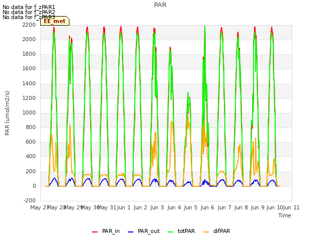The height and width of the screenshot is (241, 322).
Task: Click the Jun 5 x-axis label
Action: pyautogui.click(x=191, y=207)
